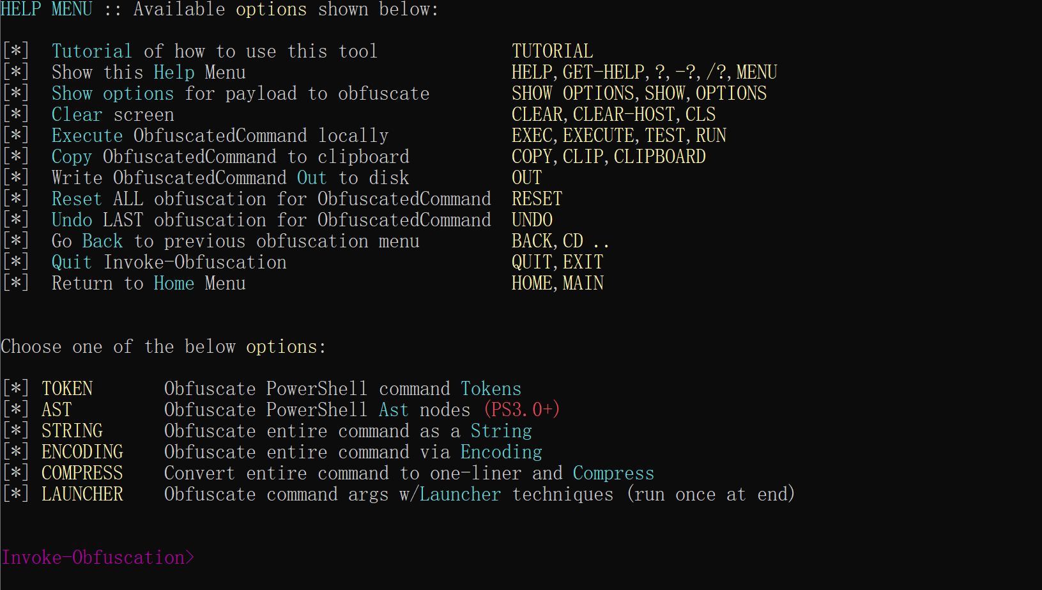Click the red (PS3.0+) note
This screenshot has width=1042, height=590.
coord(522,410)
